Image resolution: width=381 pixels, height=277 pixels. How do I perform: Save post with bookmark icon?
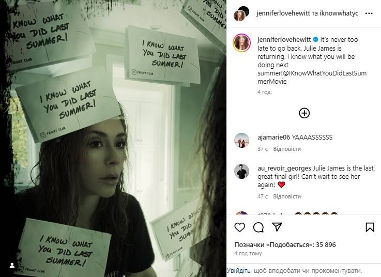(x=370, y=227)
